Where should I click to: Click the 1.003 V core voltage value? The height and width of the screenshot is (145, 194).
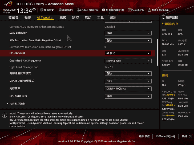(181, 44)
